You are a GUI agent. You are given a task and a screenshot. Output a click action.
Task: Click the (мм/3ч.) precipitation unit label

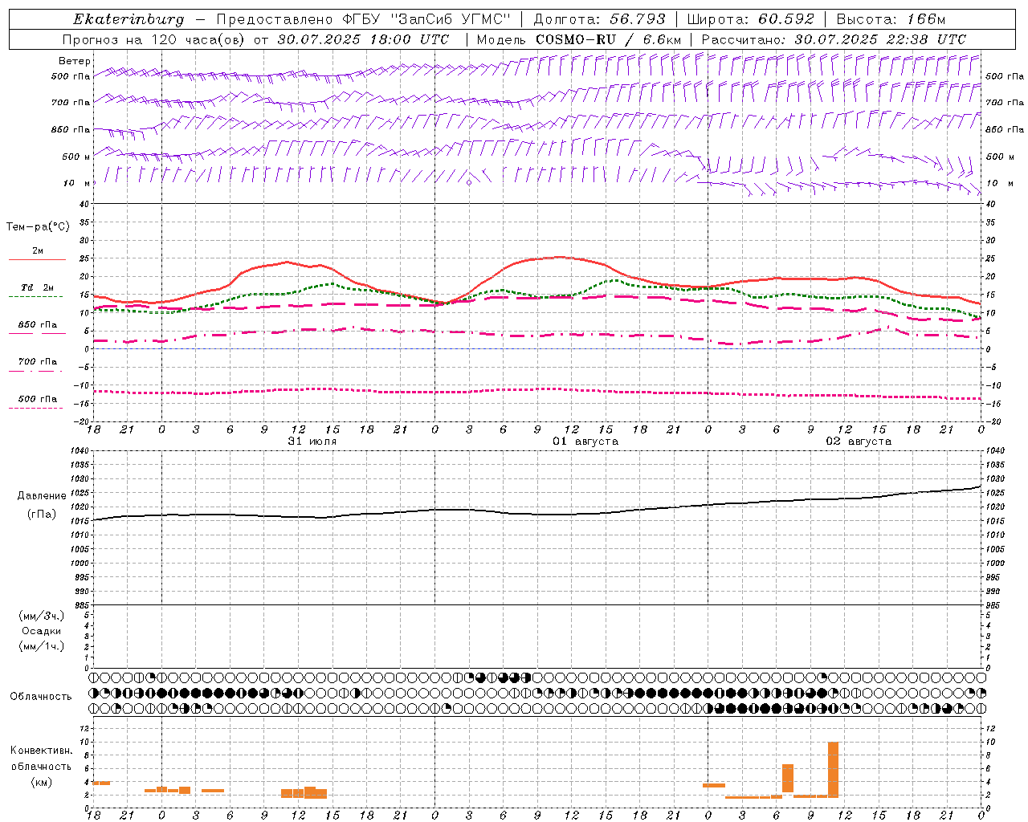pos(42,616)
